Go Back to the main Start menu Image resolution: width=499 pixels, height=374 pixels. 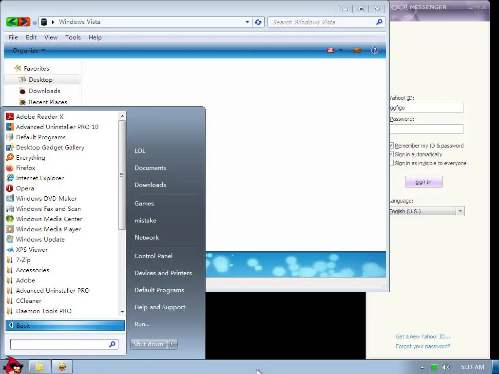(x=65, y=326)
